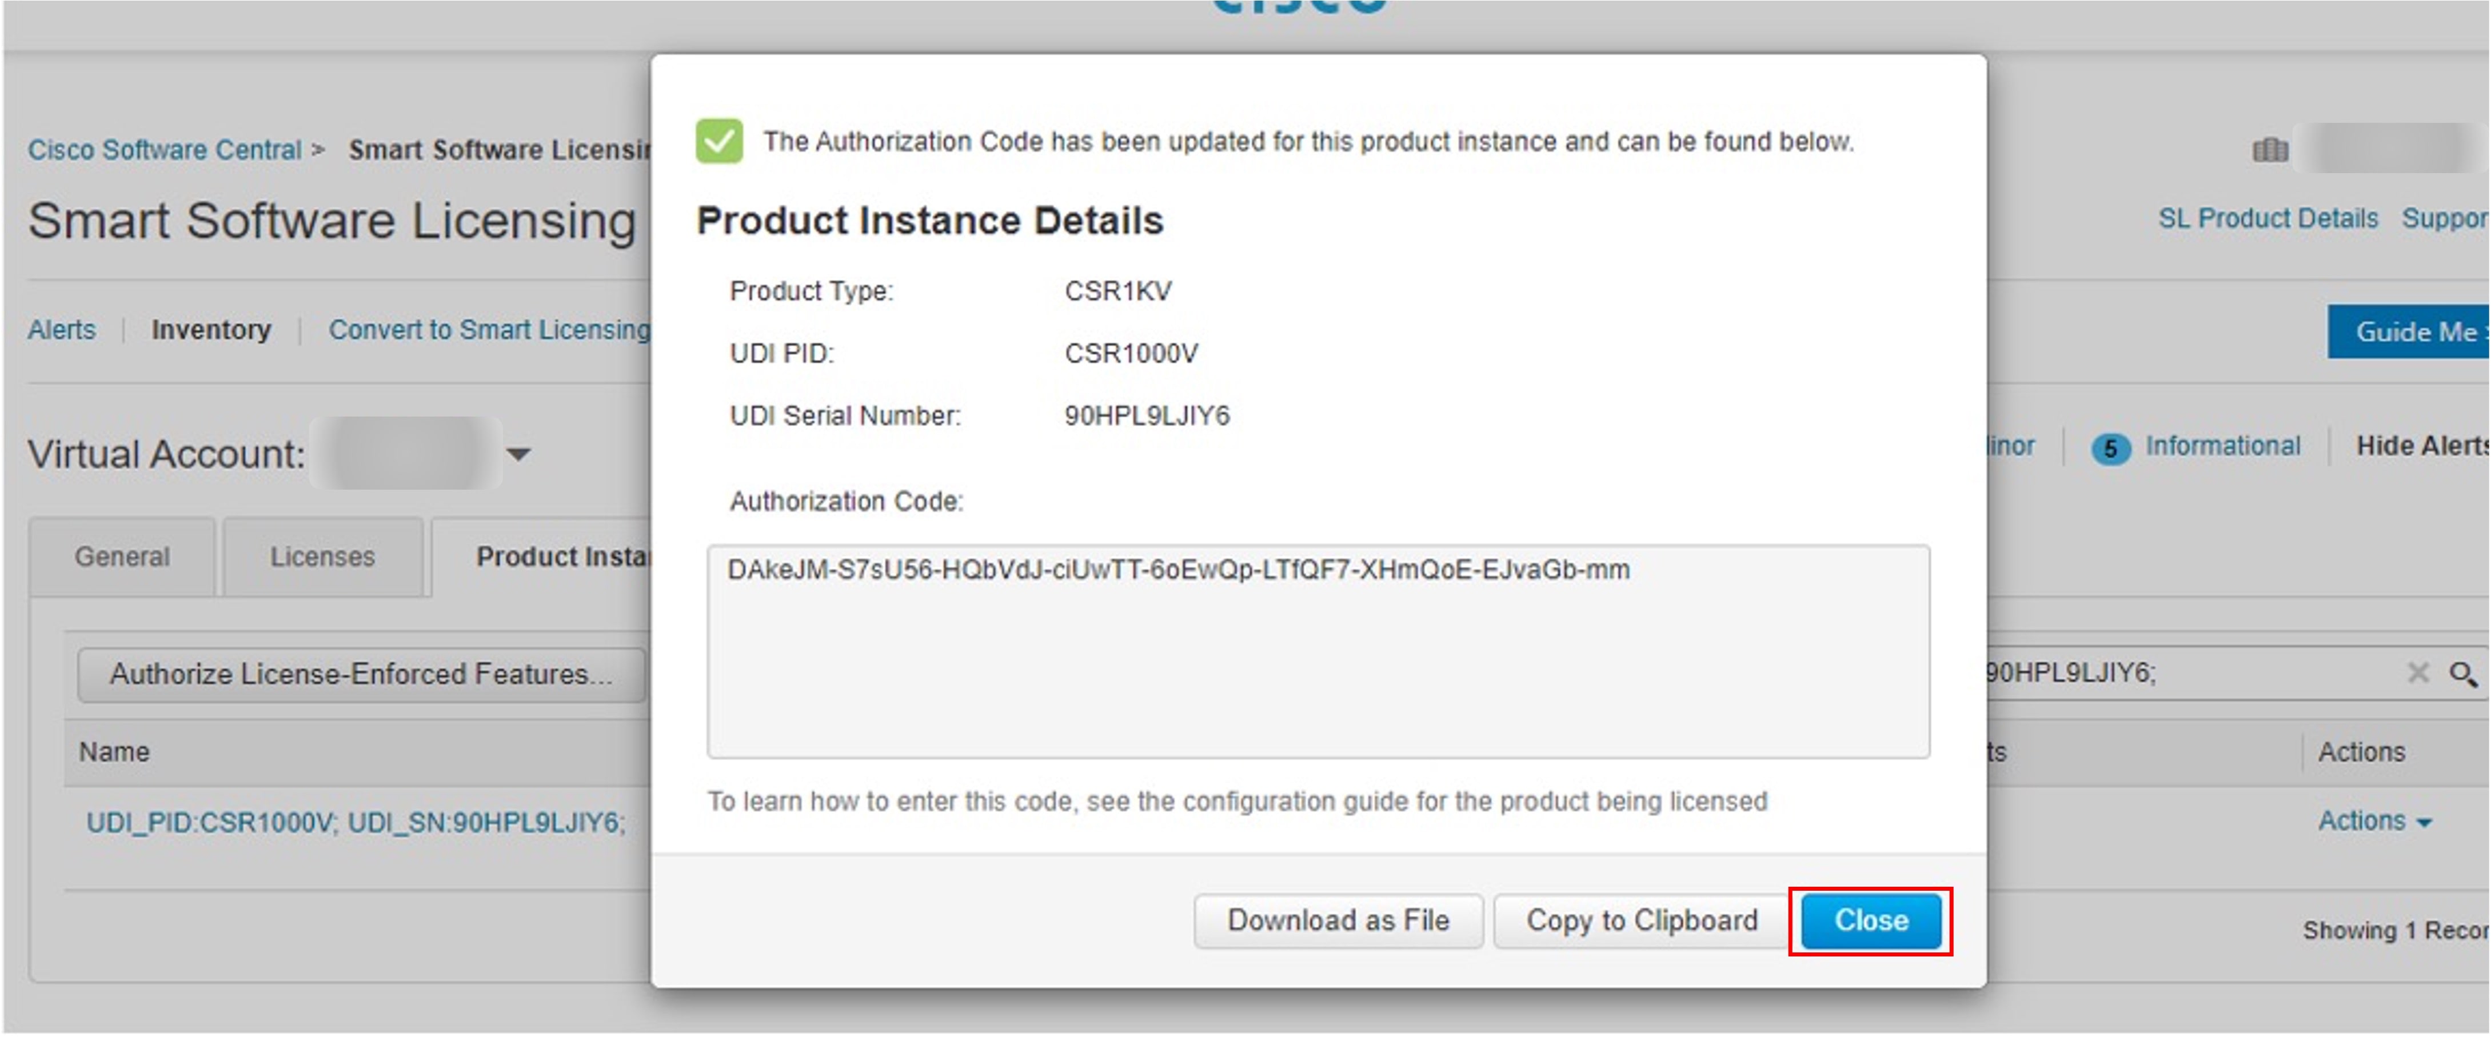Open the UDI_PID:CSR1000V product instance link
The image size is (2491, 1037).
[x=356, y=822]
